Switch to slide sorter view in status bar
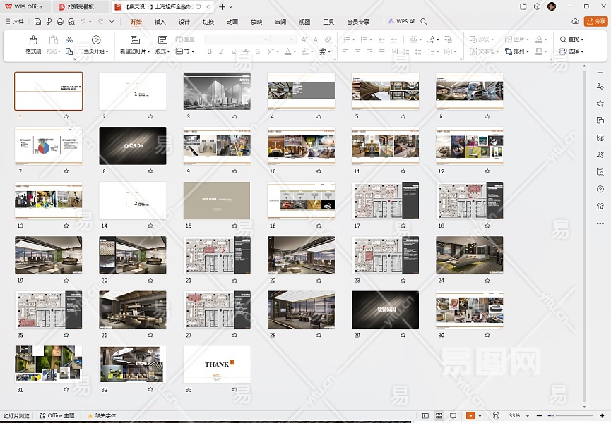This screenshot has width=611, height=423. point(439,416)
